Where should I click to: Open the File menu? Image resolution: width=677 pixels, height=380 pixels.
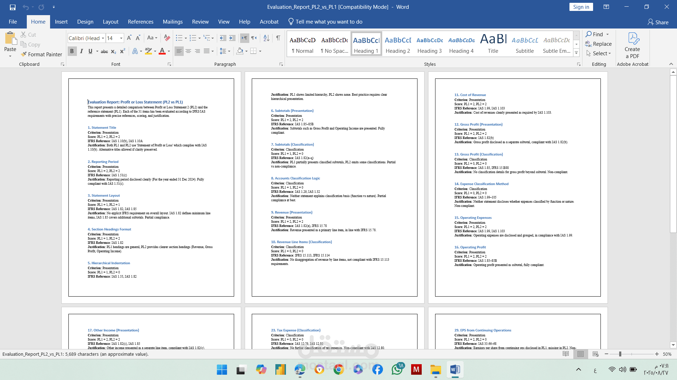pyautogui.click(x=13, y=22)
